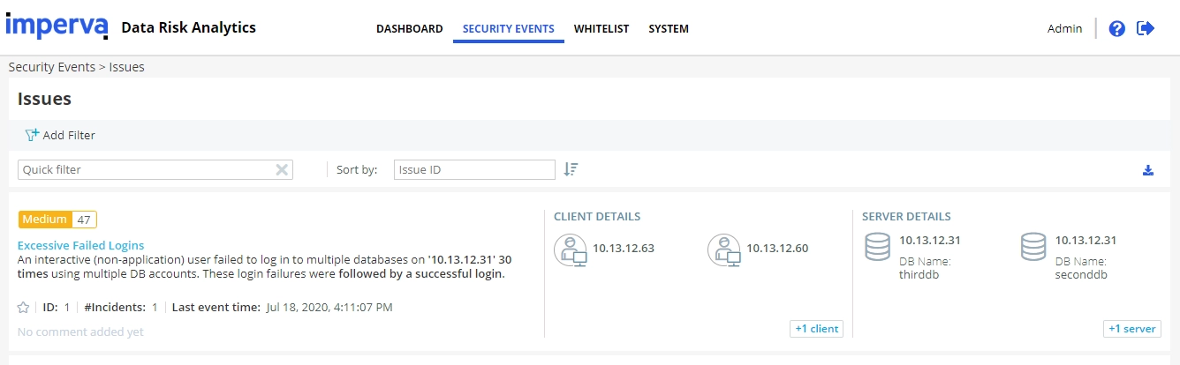Click client icon for 10.13.12.63
Image resolution: width=1180 pixels, height=365 pixels.
coord(571,250)
